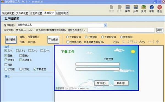Open help via the blue 帮助 icon

(x=152, y=7)
